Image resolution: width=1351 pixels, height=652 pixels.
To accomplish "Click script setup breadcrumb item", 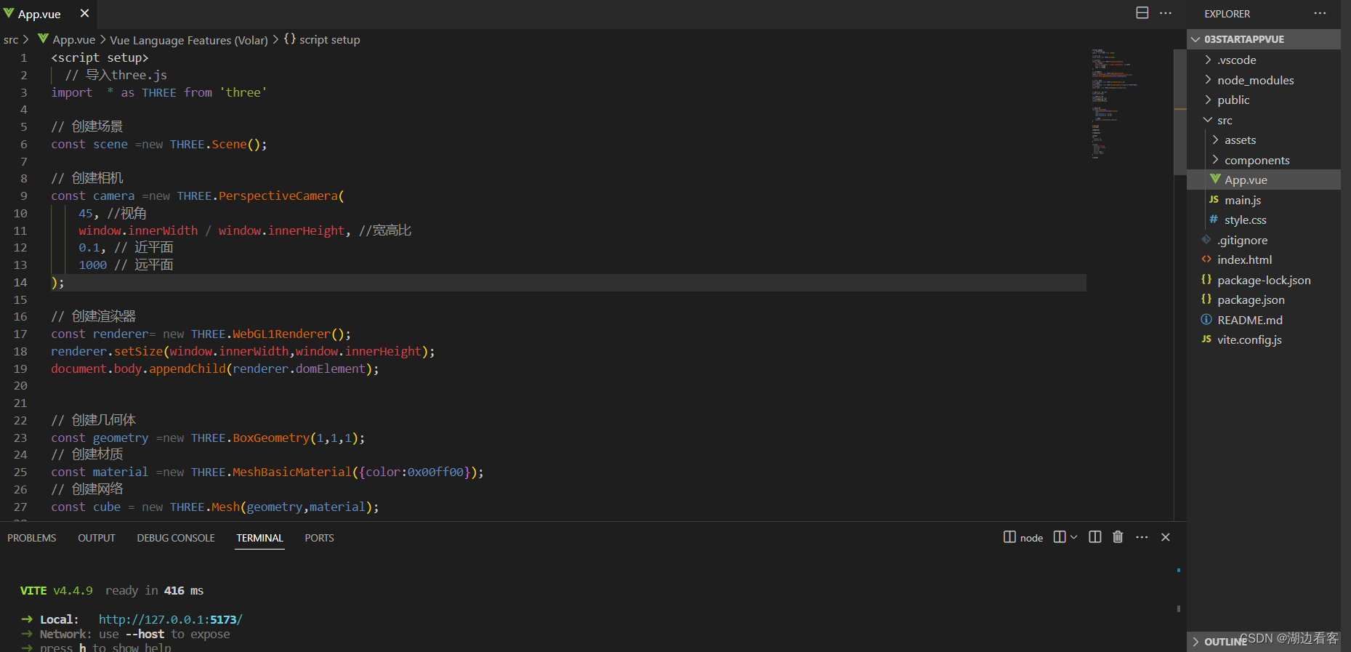I will point(328,40).
